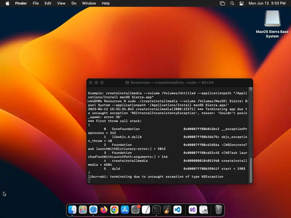Click the Stage Manager windows icon in menu bar
The width and height of the screenshot is (291, 218).
point(222,3)
